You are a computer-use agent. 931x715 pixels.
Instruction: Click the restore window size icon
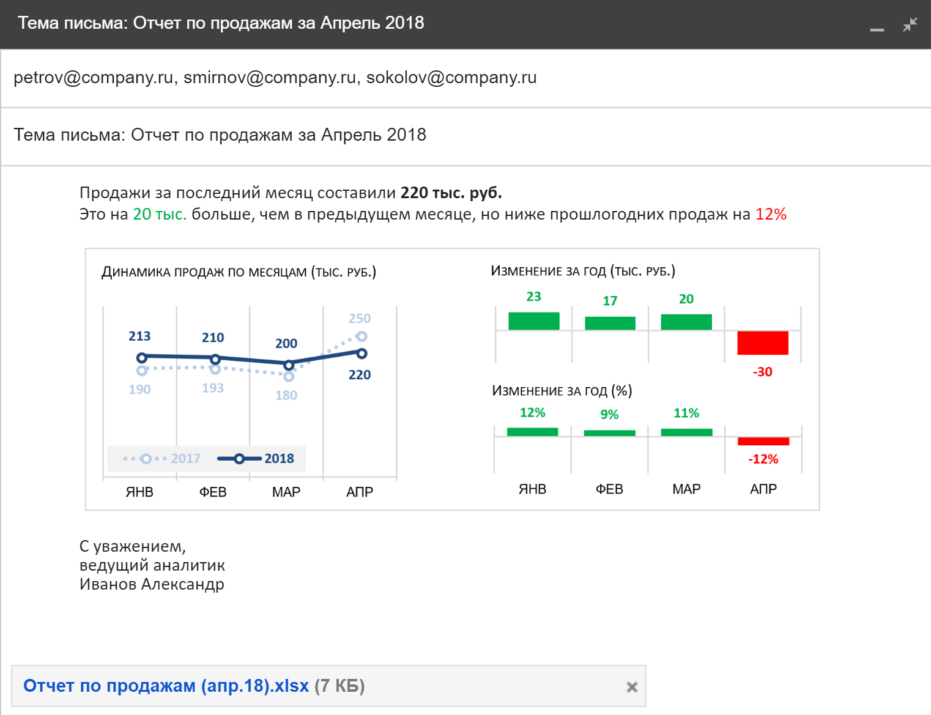click(910, 26)
